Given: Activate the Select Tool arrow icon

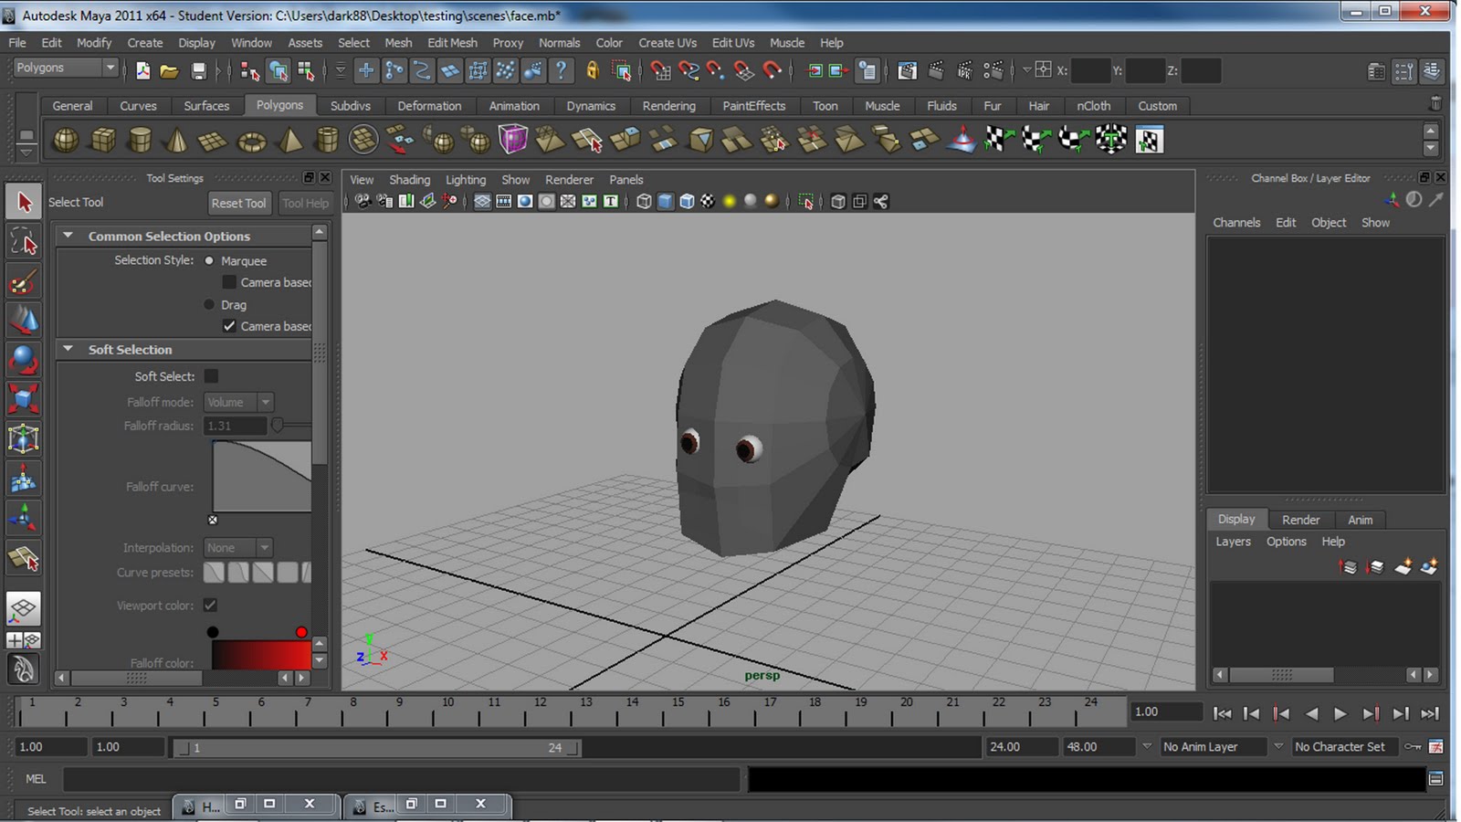Looking at the screenshot, I should pyautogui.click(x=24, y=202).
